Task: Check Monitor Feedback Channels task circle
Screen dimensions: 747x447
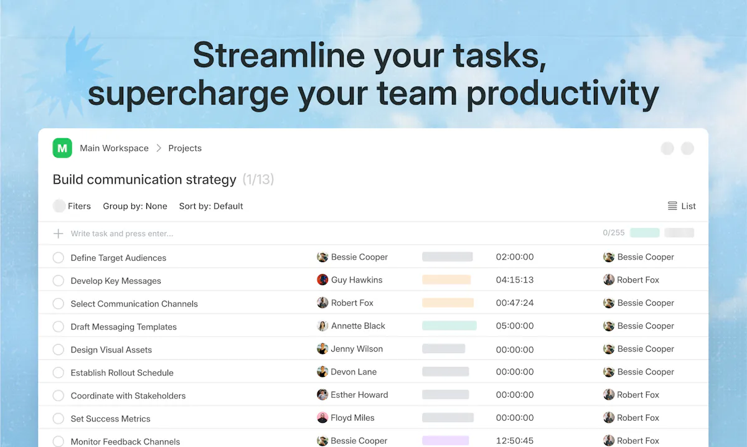Action: coord(59,441)
